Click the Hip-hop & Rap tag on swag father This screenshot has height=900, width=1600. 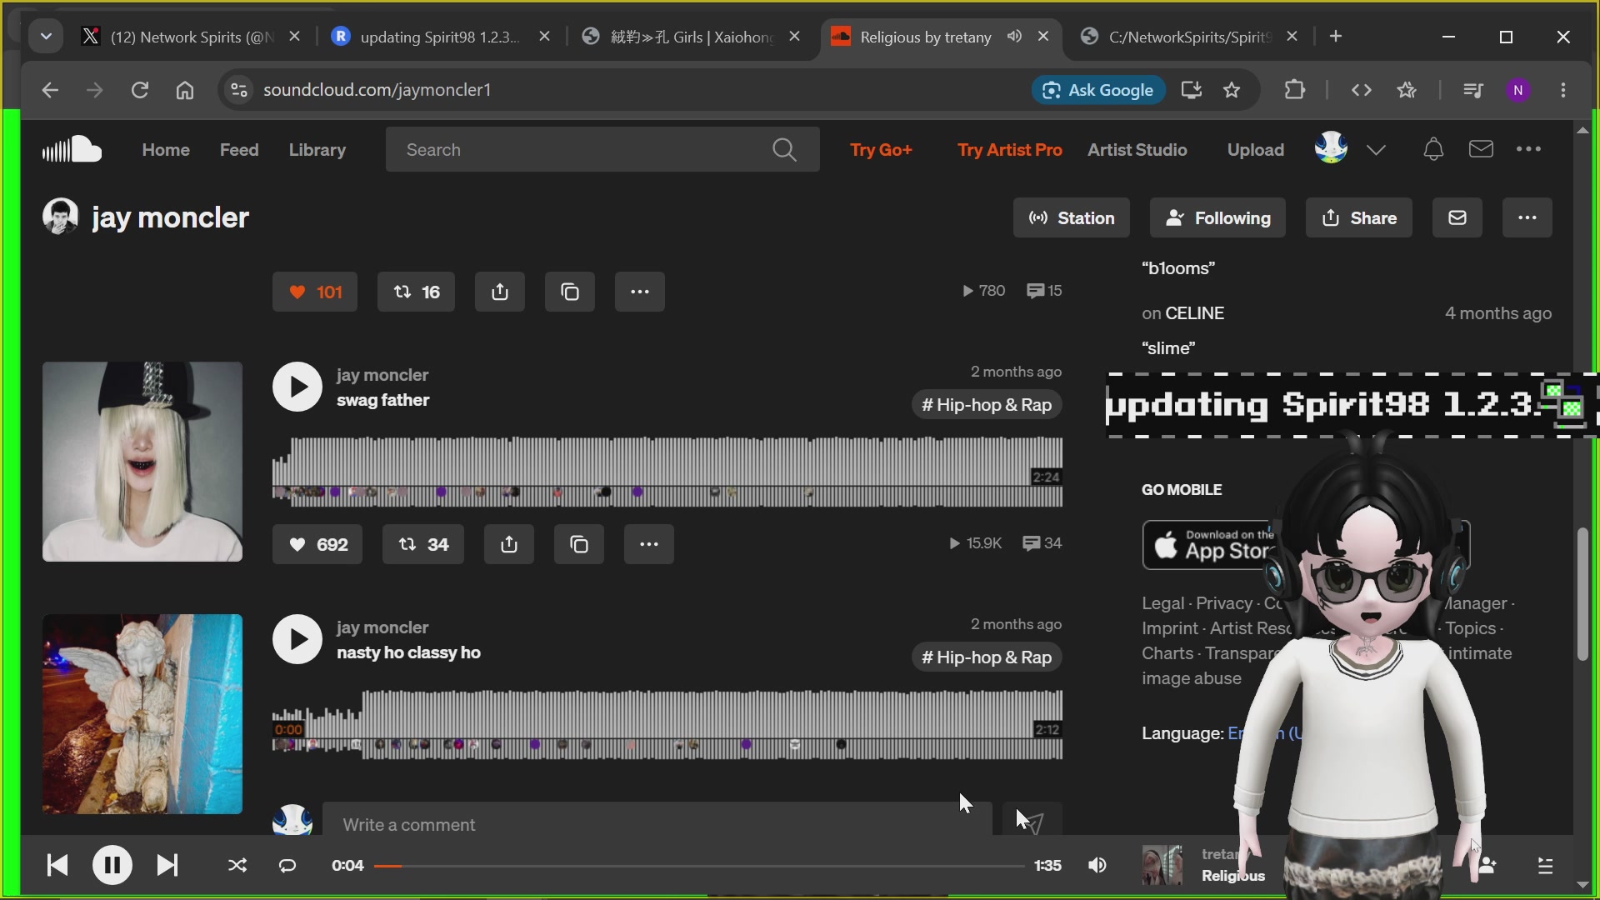coord(986,405)
